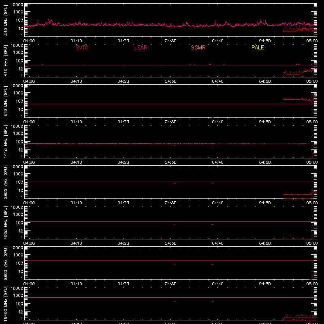Screen dimensions: 324x324
Task: Click 04:30 time label under 610 MHz plot
Action: (x=171, y=122)
